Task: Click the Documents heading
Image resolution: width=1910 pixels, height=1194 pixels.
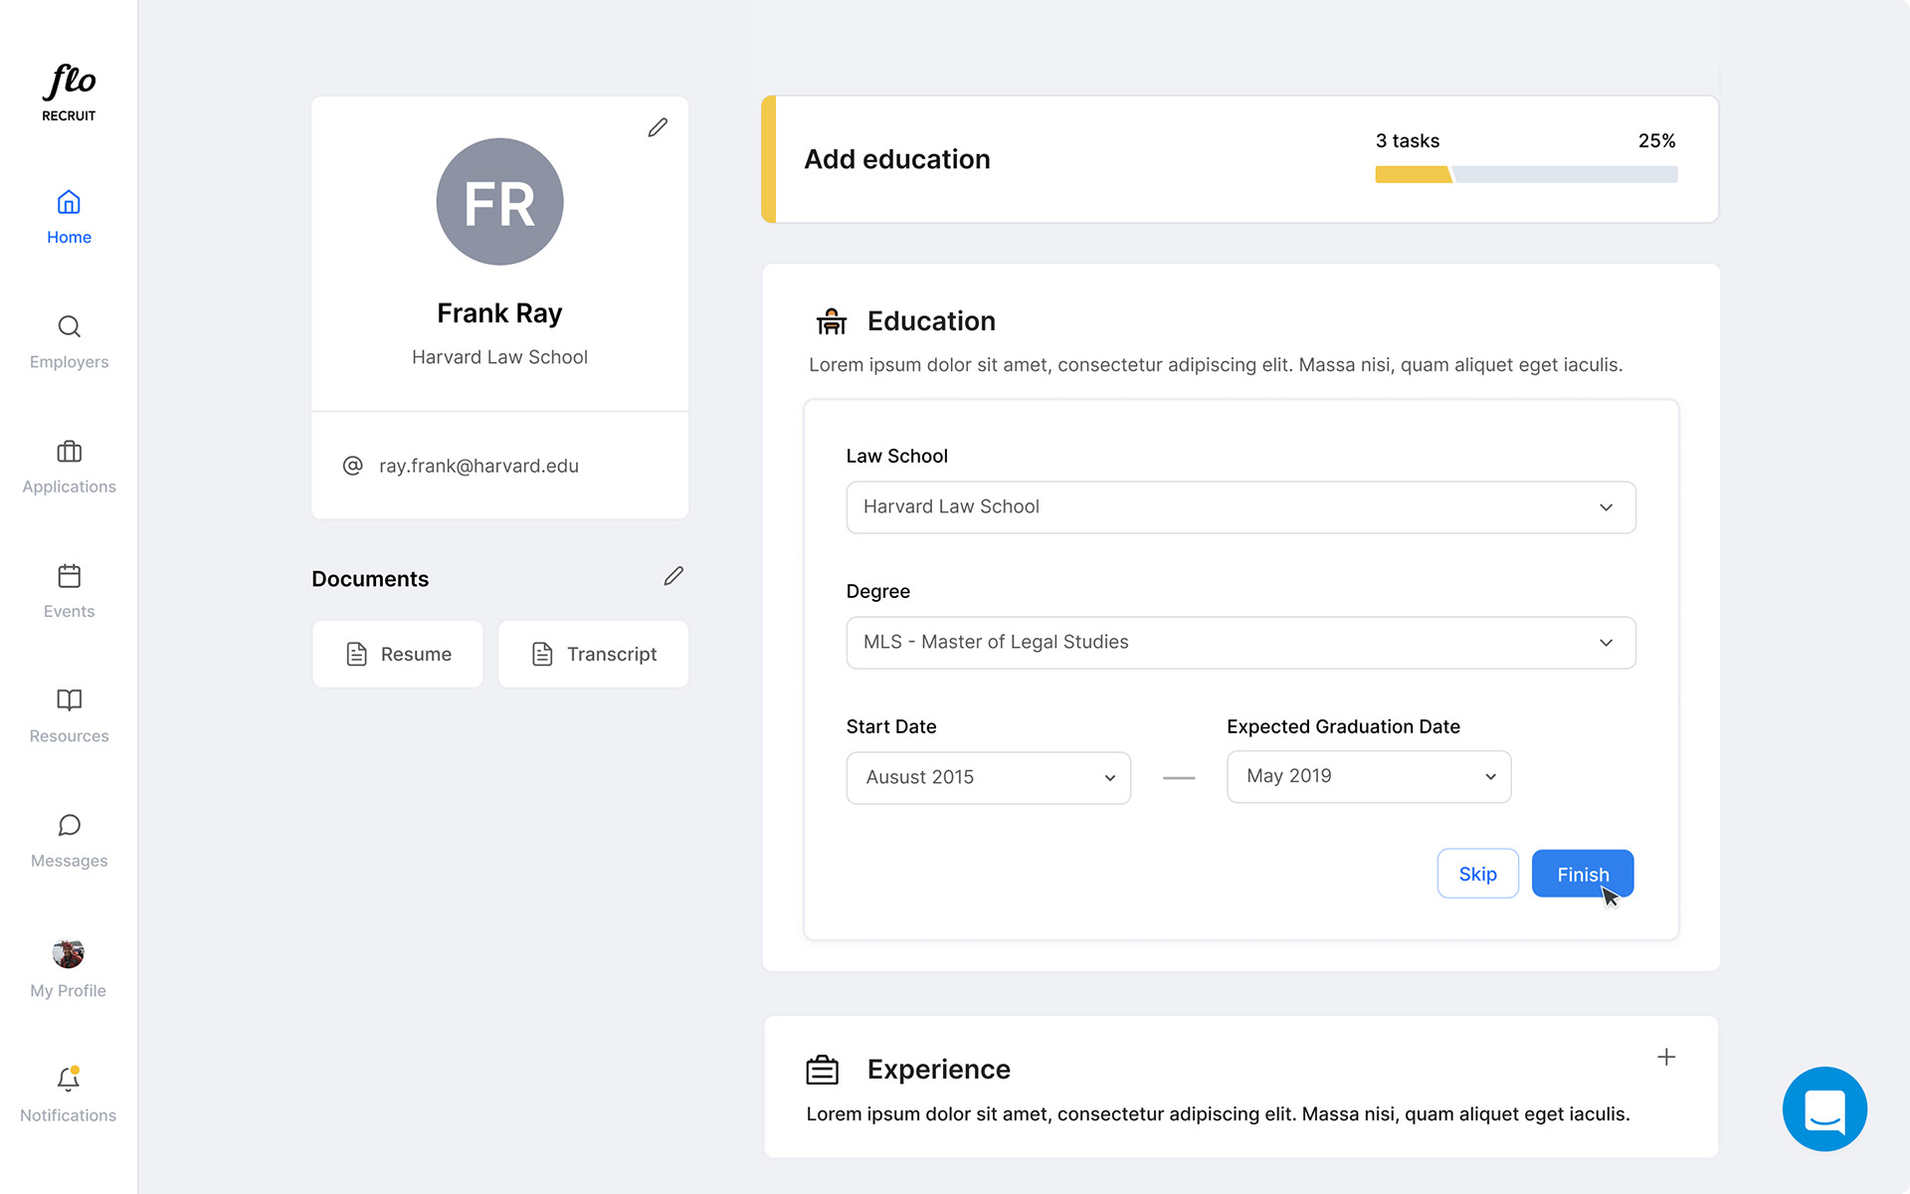Action: click(370, 579)
